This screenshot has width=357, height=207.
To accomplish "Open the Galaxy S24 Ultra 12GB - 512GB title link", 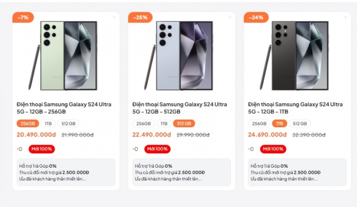I will [180, 108].
